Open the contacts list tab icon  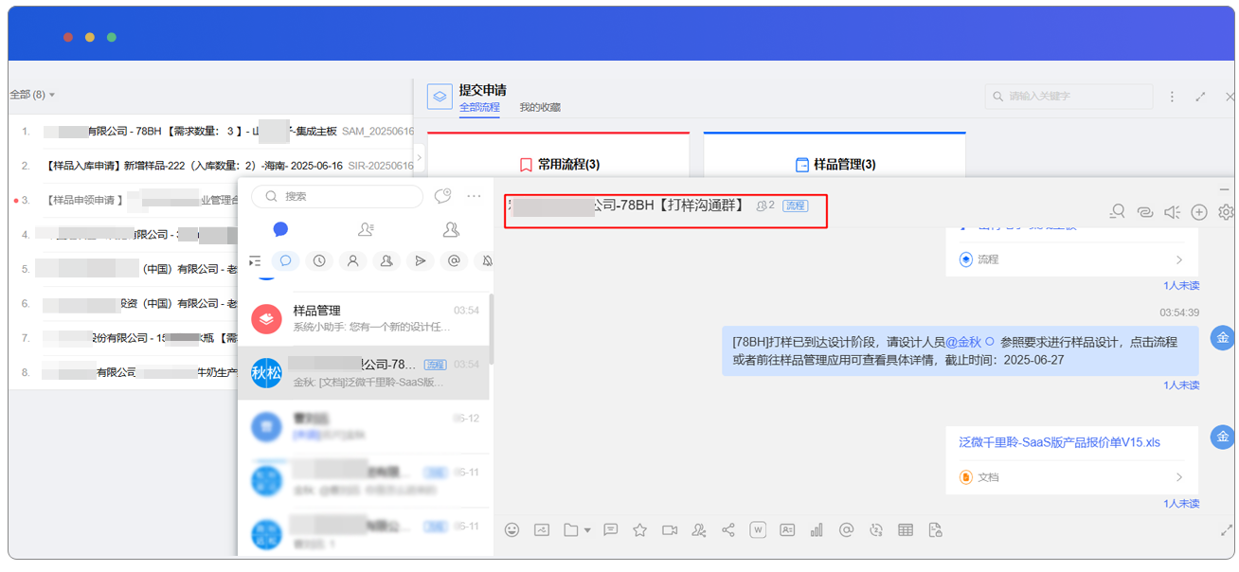point(366,229)
